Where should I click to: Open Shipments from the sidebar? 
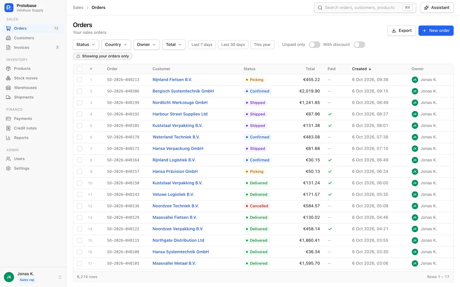pos(33,97)
